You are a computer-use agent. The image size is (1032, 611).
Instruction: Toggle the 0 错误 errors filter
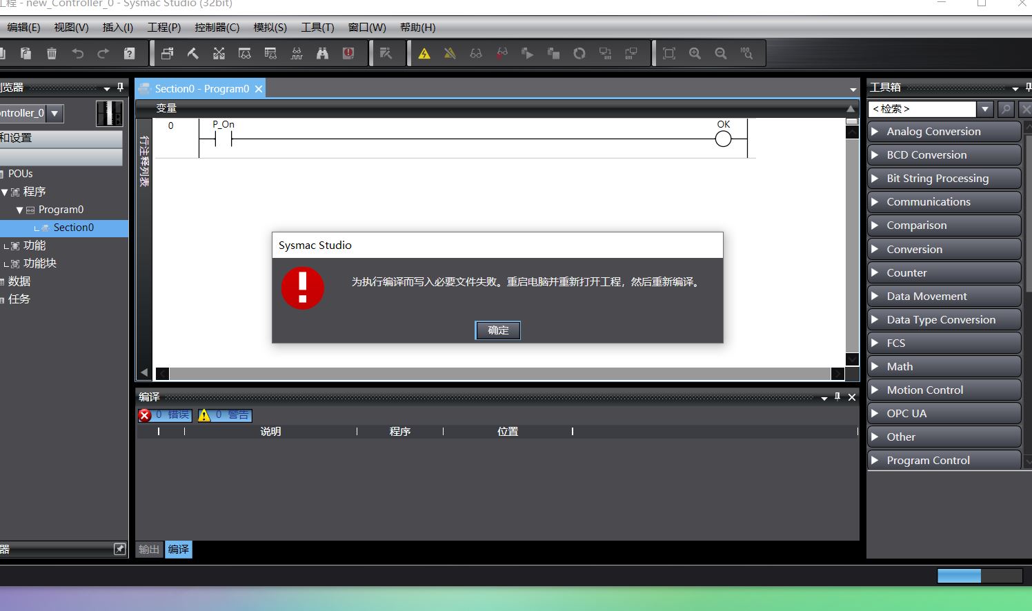165,415
